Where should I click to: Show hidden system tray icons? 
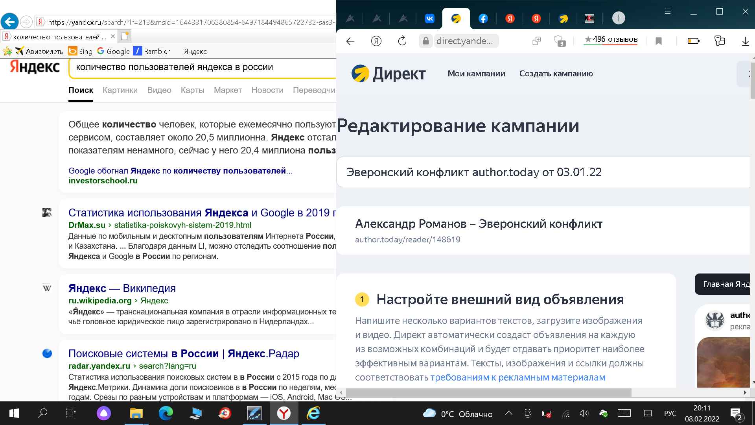point(508,413)
